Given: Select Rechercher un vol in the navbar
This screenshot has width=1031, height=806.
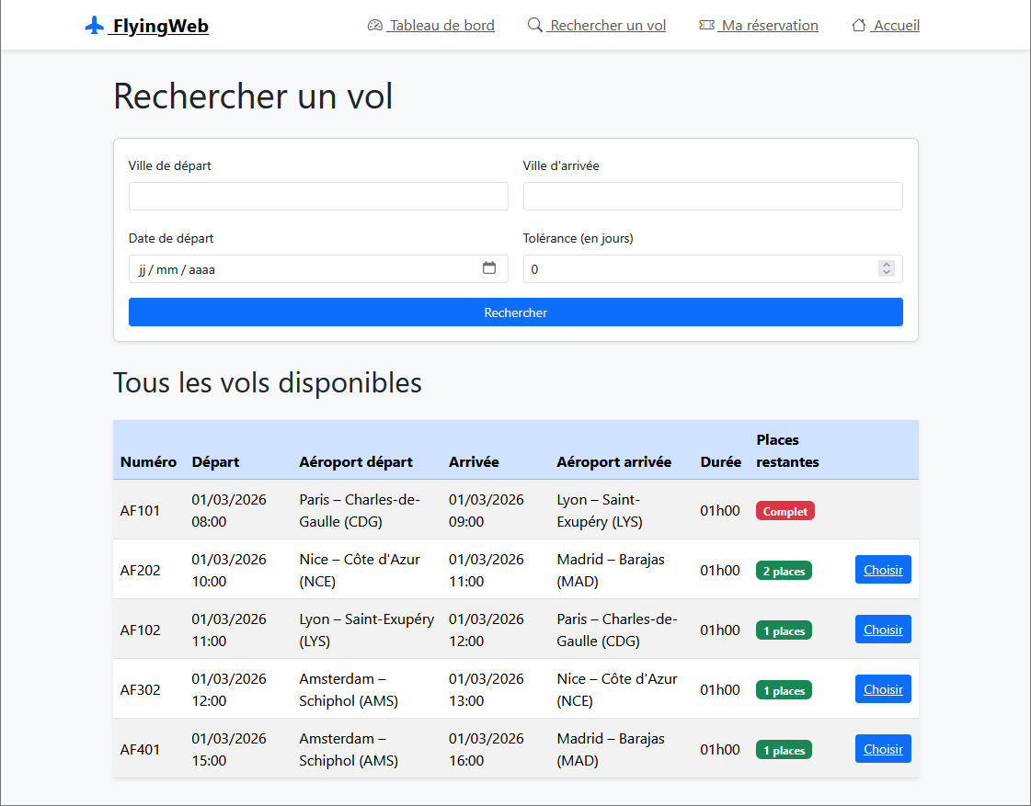Looking at the screenshot, I should click(x=605, y=25).
